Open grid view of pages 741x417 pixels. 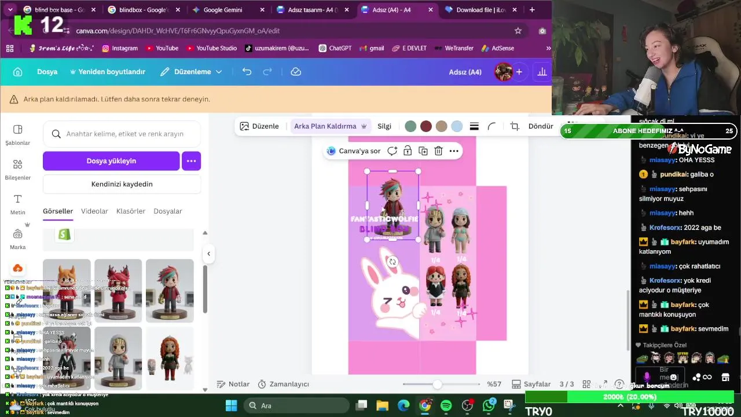[586, 384]
